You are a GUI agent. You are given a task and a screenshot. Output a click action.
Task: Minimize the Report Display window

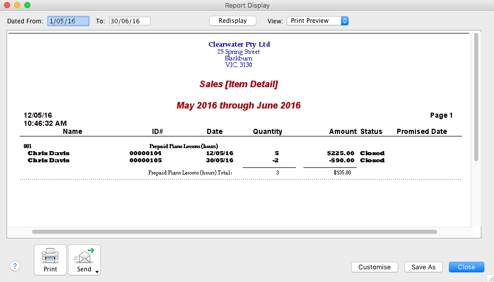pyautogui.click(x=17, y=5)
